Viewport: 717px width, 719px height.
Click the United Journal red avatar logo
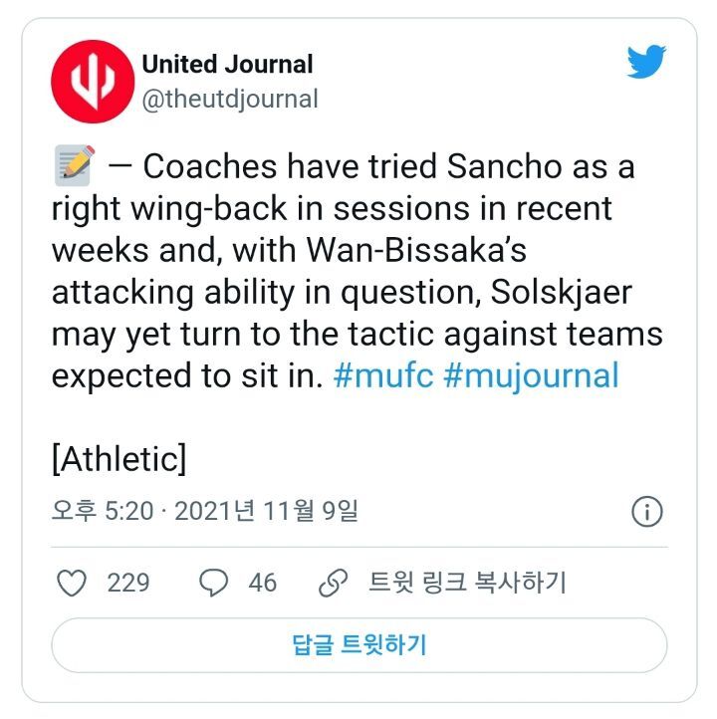(92, 82)
